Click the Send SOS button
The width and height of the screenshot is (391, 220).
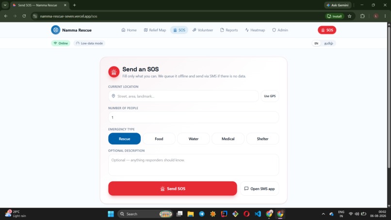[173, 188]
